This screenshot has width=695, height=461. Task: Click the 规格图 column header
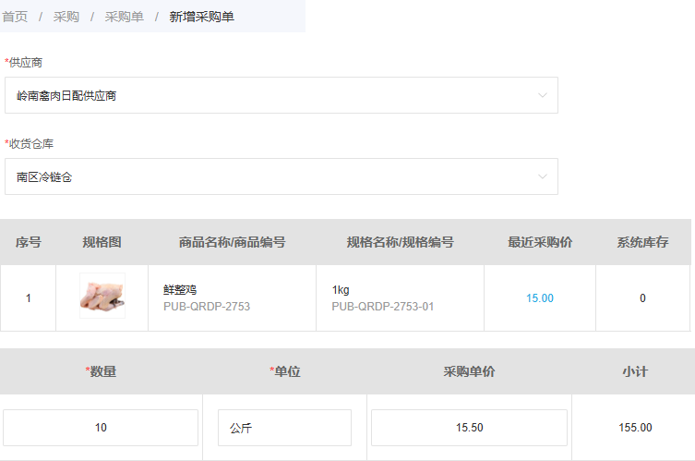[x=102, y=242]
